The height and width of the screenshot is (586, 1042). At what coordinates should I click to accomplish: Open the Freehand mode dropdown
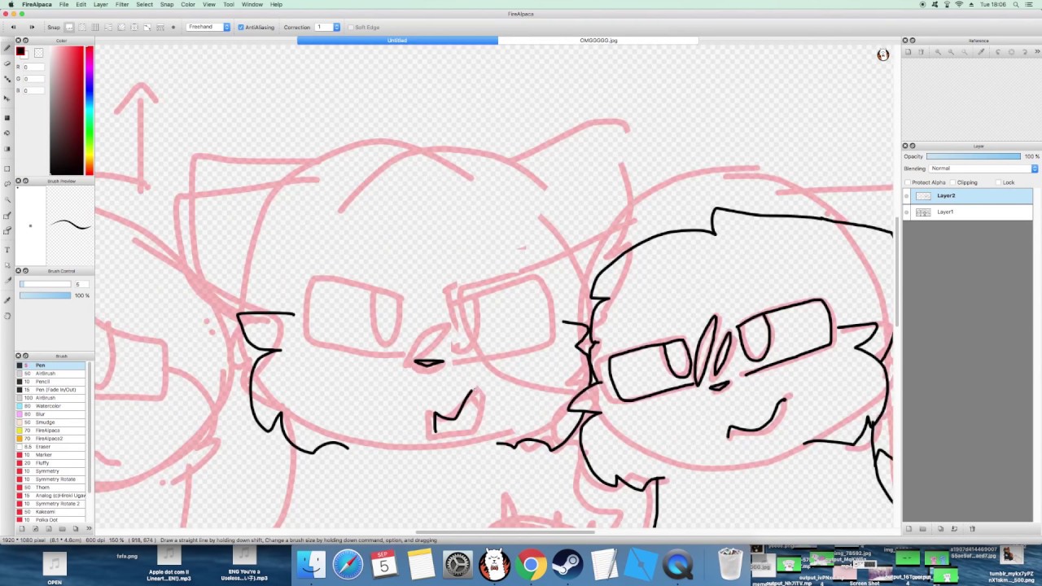coord(208,27)
